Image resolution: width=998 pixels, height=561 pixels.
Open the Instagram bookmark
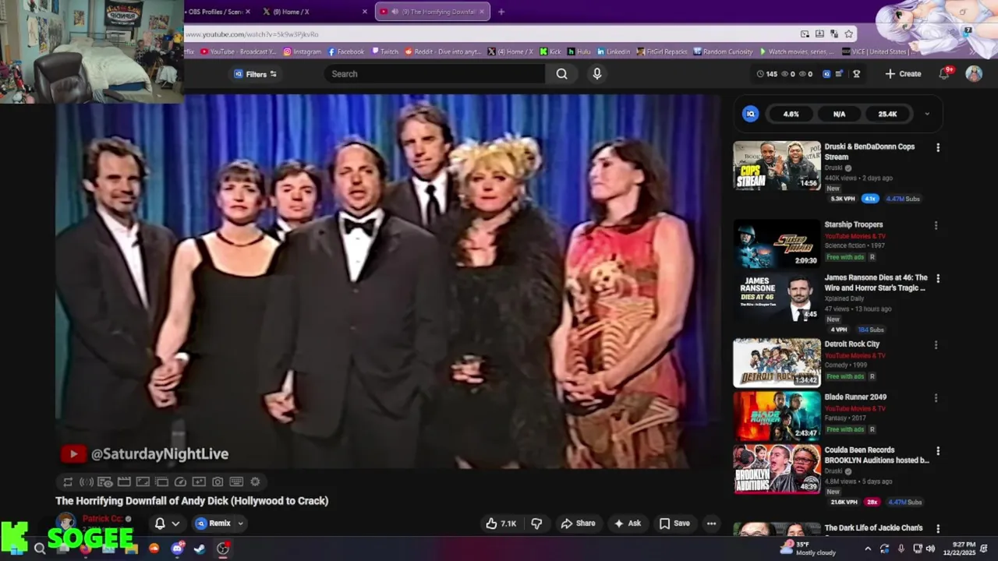[x=303, y=51]
